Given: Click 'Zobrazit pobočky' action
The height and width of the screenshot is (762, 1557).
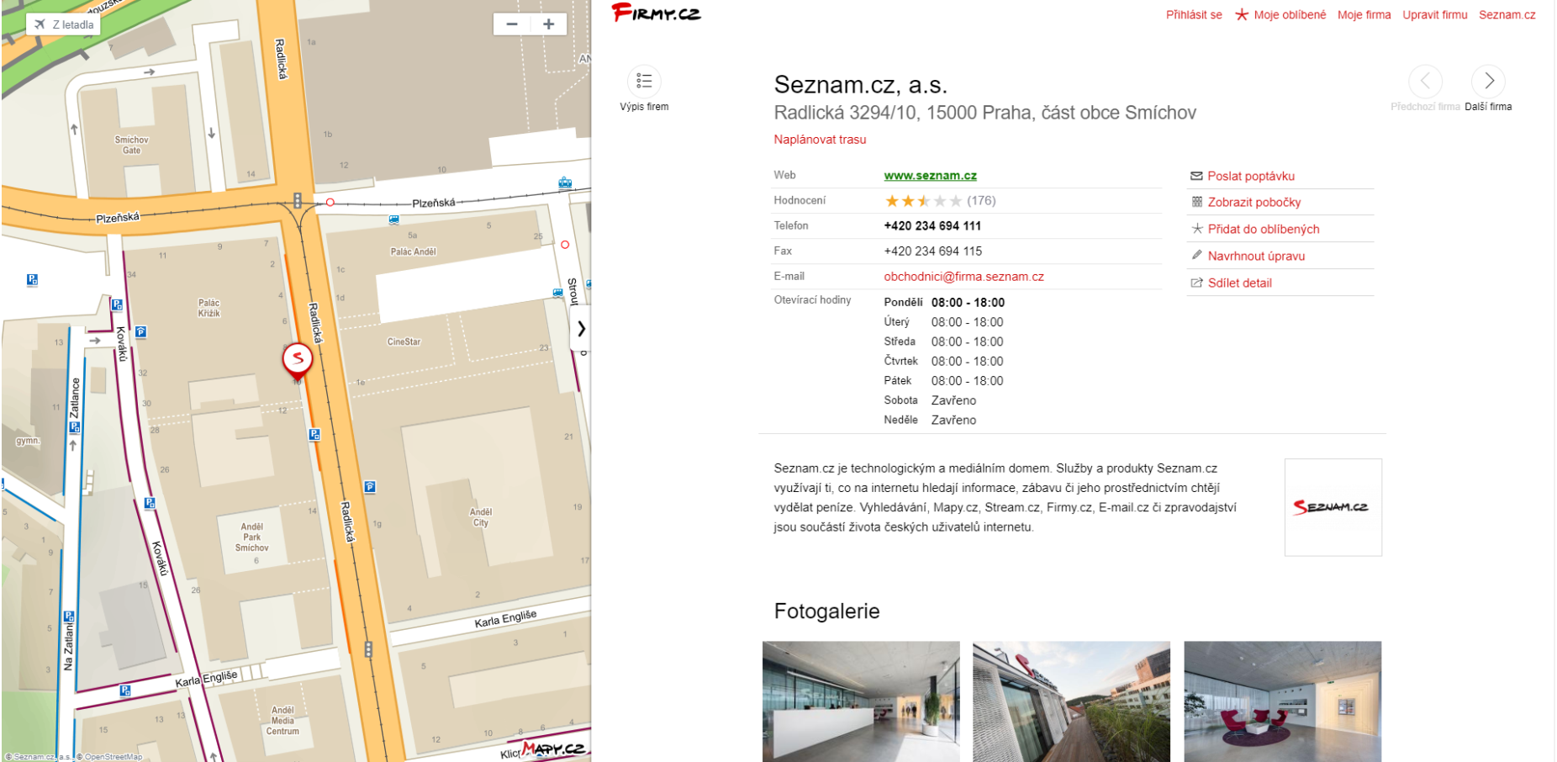Looking at the screenshot, I should [1246, 202].
